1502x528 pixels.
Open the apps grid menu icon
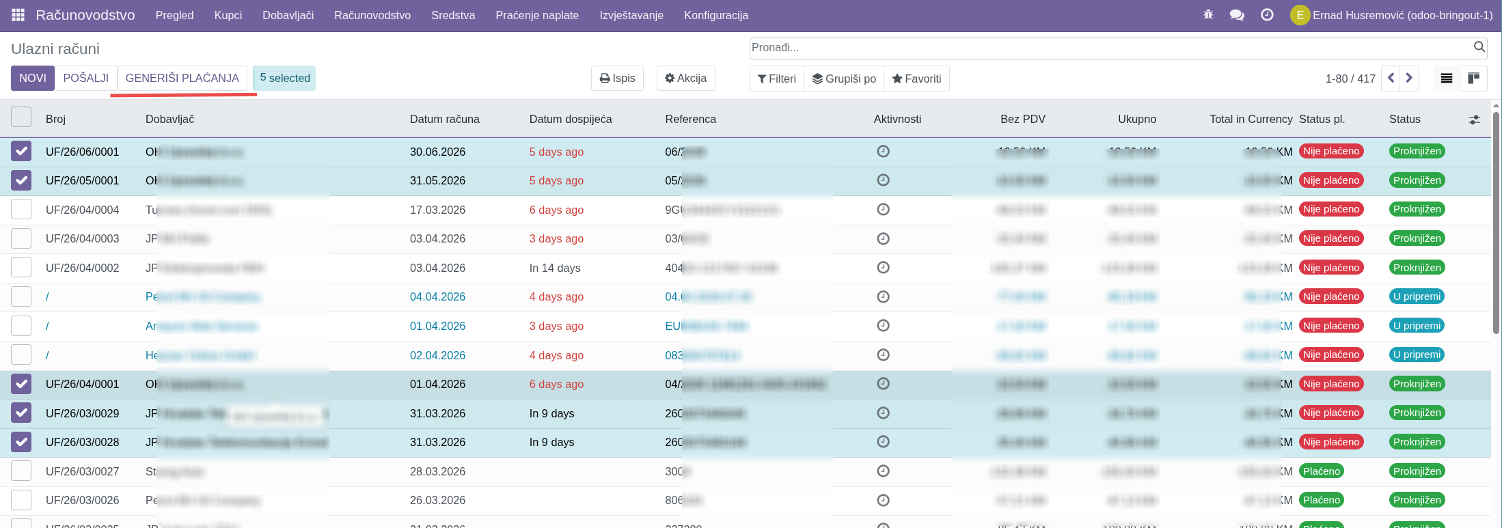click(x=18, y=15)
